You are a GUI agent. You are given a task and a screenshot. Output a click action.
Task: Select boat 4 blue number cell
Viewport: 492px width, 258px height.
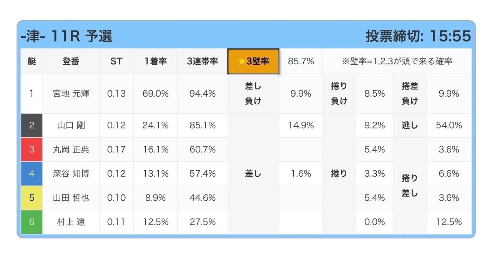(32, 174)
